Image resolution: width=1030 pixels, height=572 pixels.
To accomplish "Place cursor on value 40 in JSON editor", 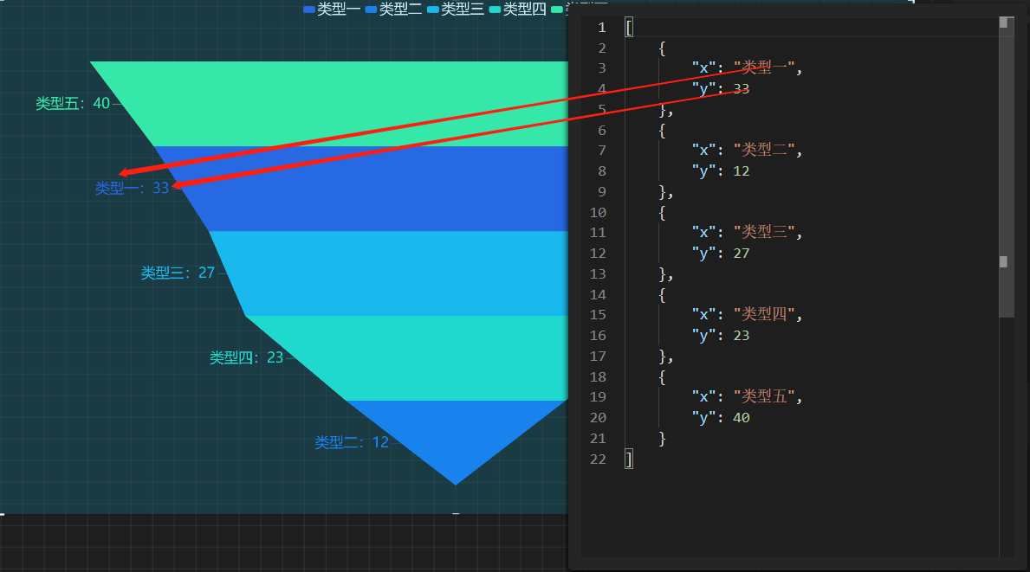I will pyautogui.click(x=741, y=418).
